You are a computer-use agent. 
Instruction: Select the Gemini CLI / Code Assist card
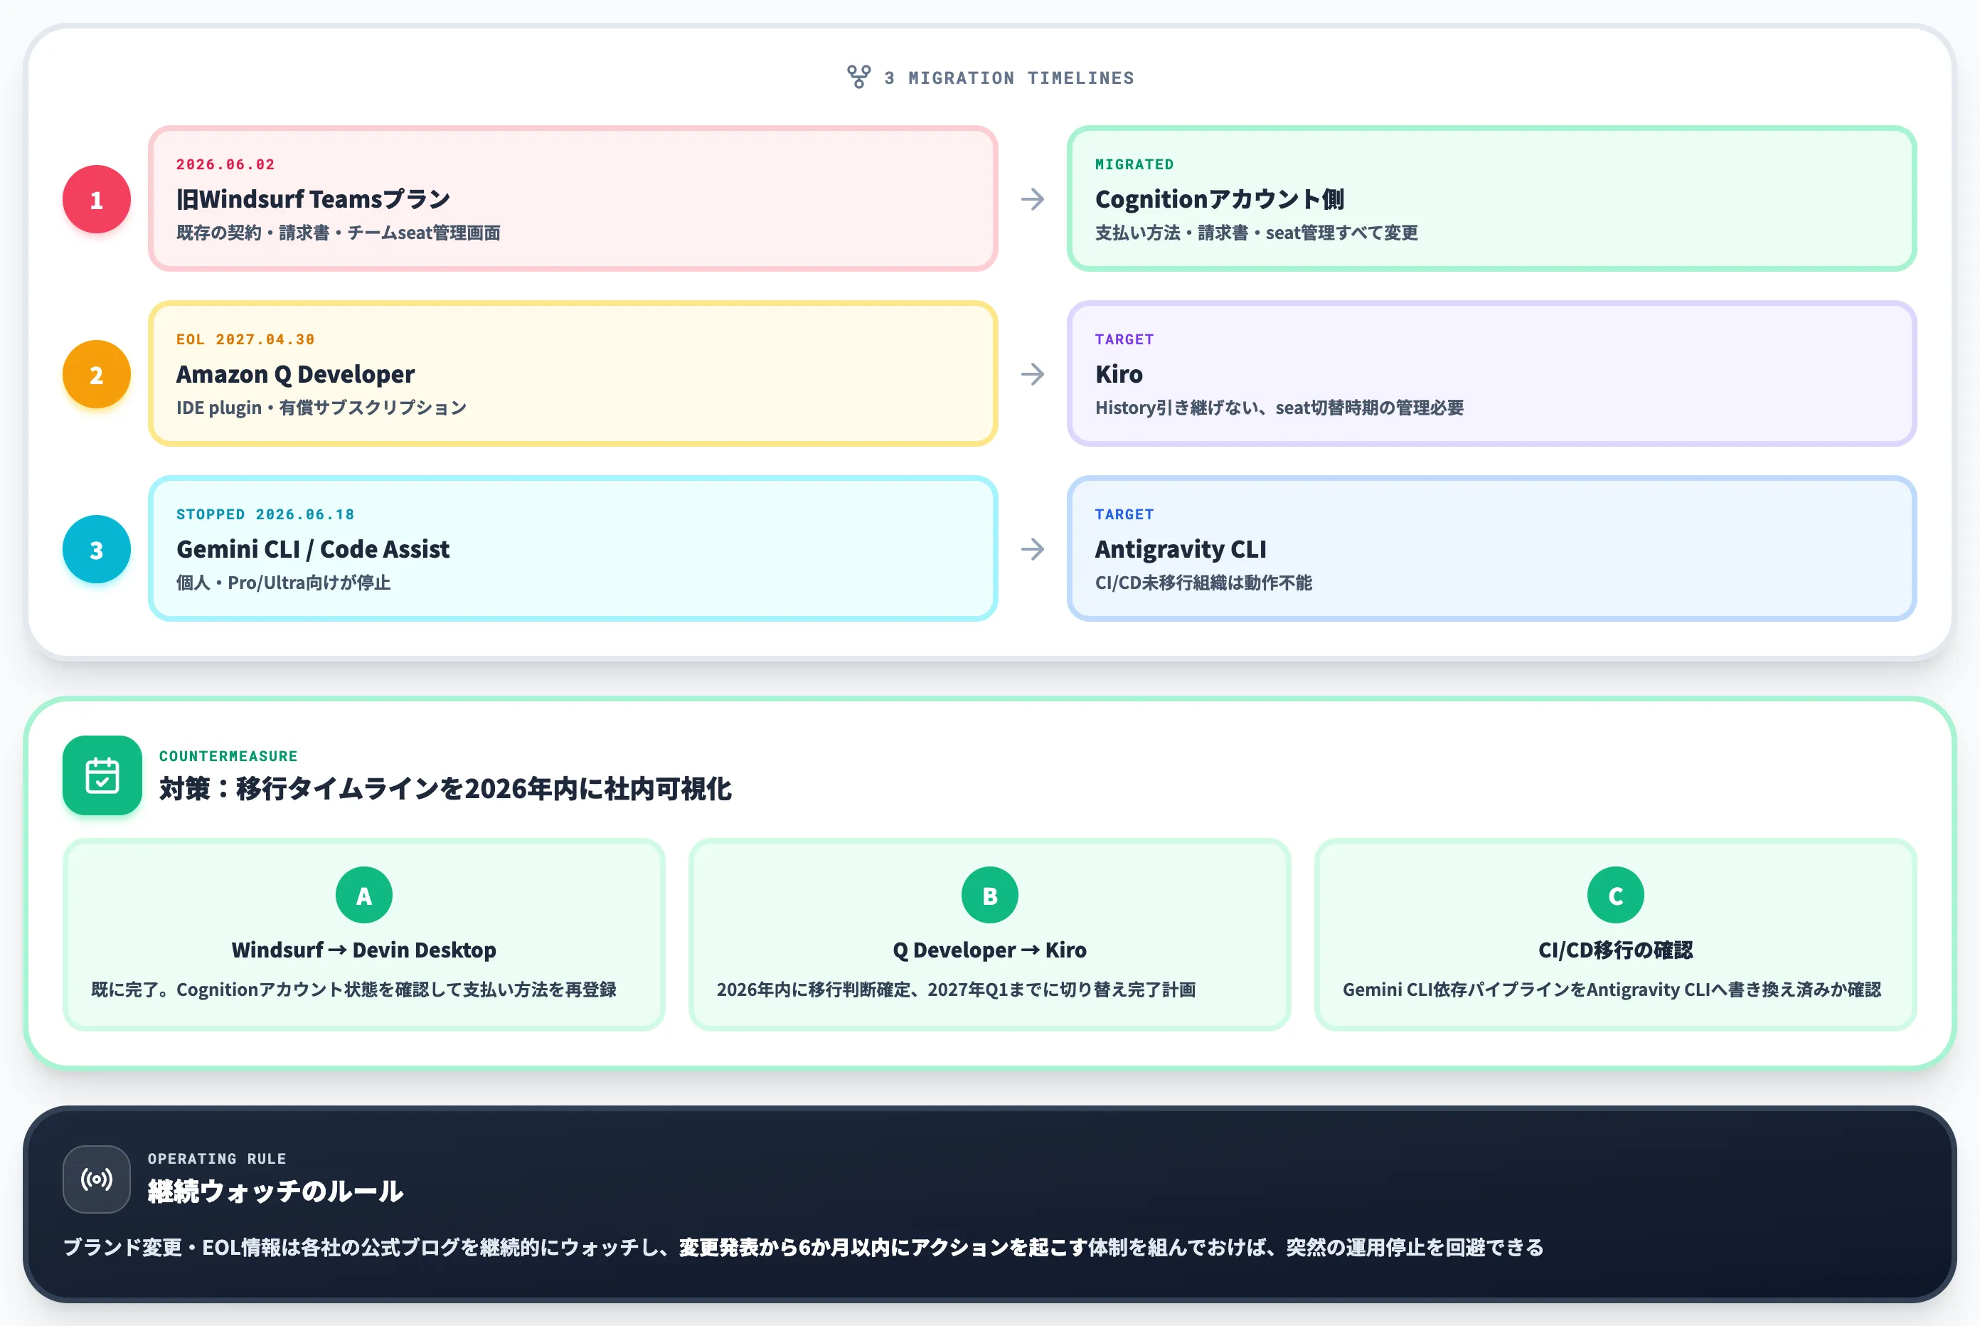point(573,549)
